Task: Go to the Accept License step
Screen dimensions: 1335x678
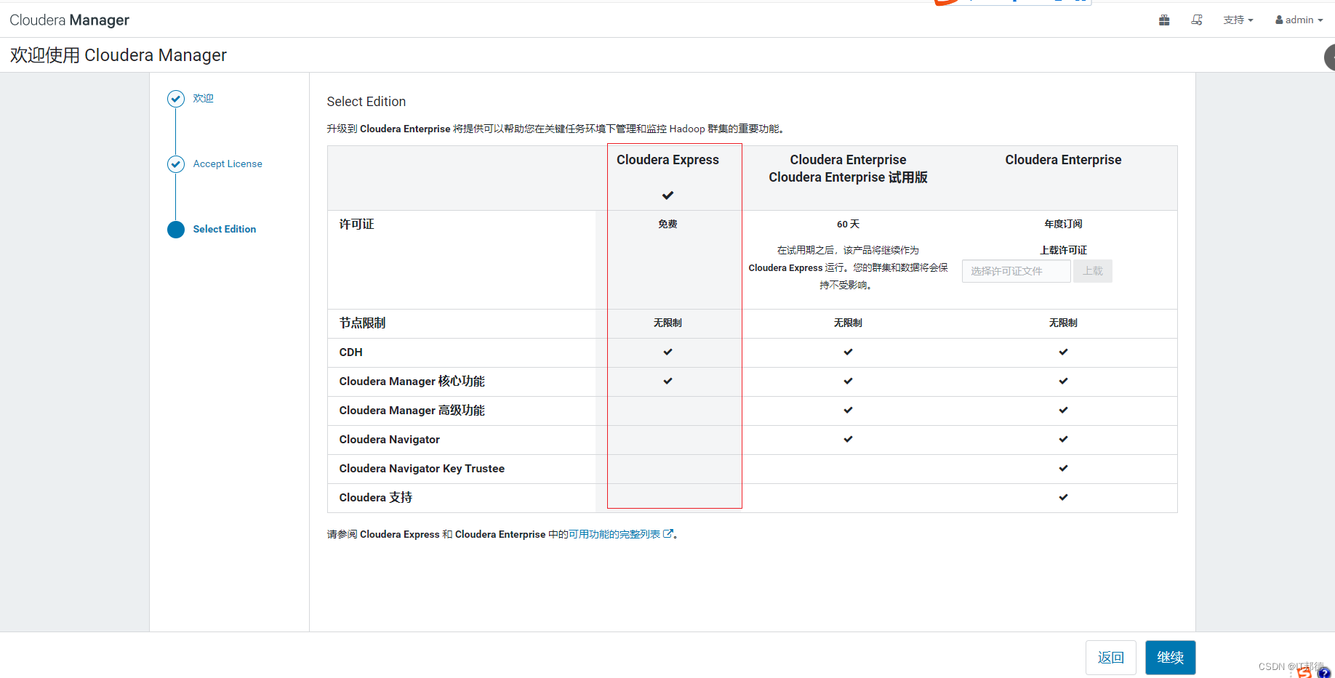Action: pyautogui.click(x=228, y=164)
